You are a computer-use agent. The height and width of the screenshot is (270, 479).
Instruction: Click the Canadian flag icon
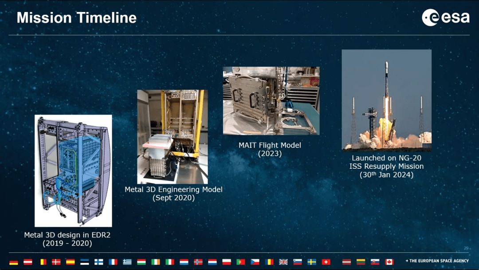pos(389,262)
